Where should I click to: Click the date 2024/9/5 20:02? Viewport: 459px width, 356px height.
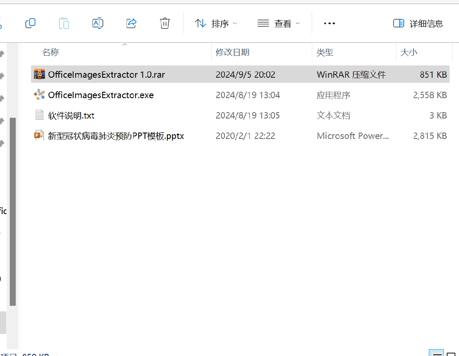[x=245, y=75]
